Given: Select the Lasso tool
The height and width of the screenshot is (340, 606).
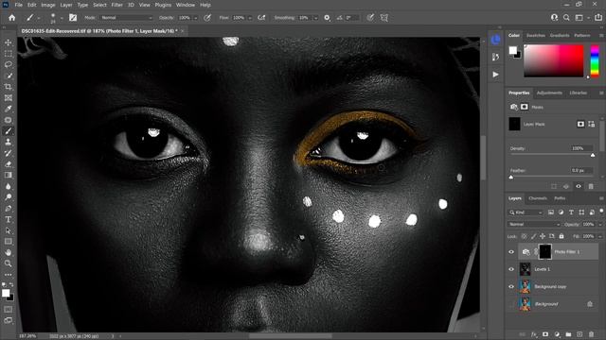Looking at the screenshot, I should (9, 64).
